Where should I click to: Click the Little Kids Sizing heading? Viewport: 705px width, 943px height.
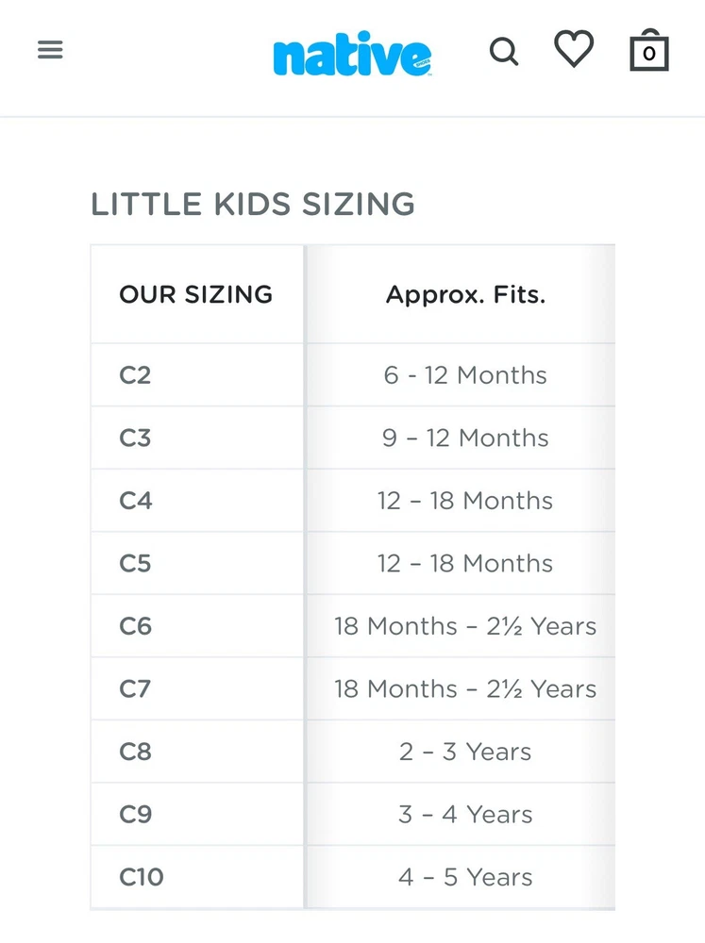click(253, 204)
